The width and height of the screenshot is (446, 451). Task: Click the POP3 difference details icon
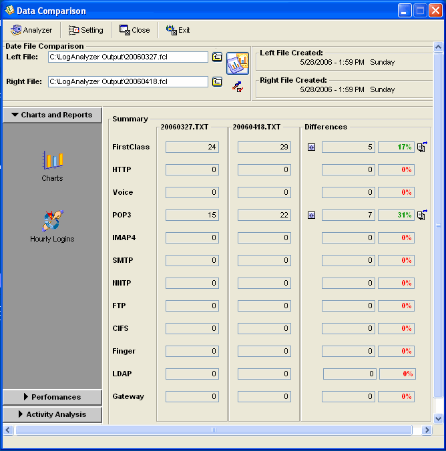point(421,215)
